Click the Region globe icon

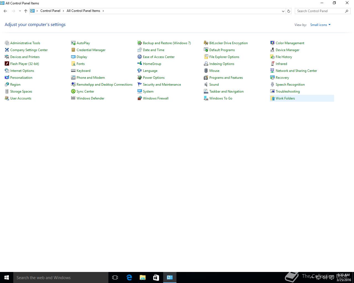(7, 84)
